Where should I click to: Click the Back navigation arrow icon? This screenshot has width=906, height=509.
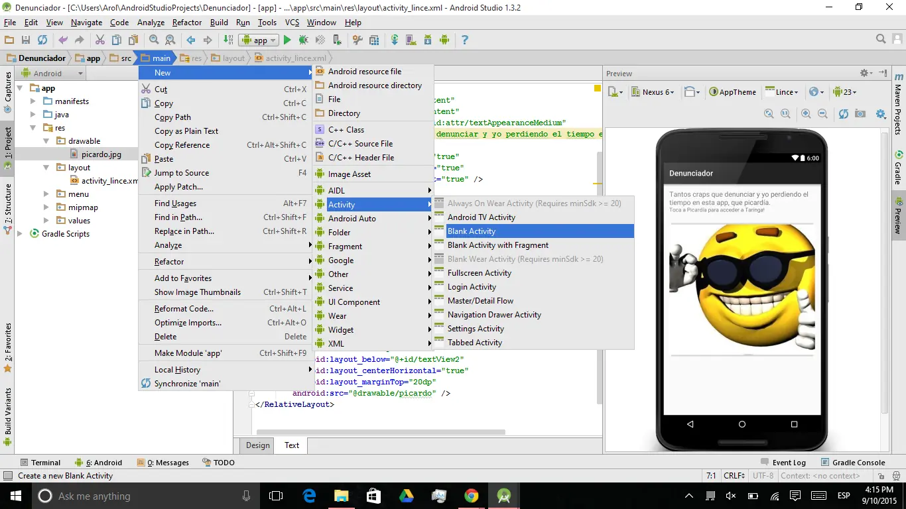coord(191,40)
